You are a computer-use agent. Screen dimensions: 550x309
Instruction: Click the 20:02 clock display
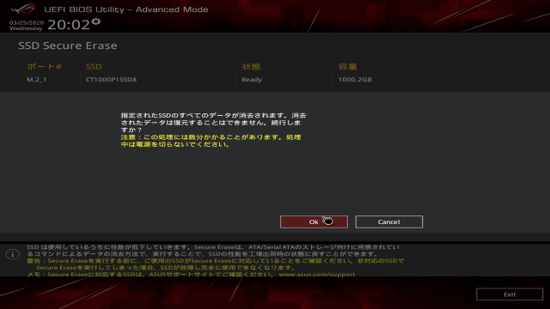[x=69, y=25]
